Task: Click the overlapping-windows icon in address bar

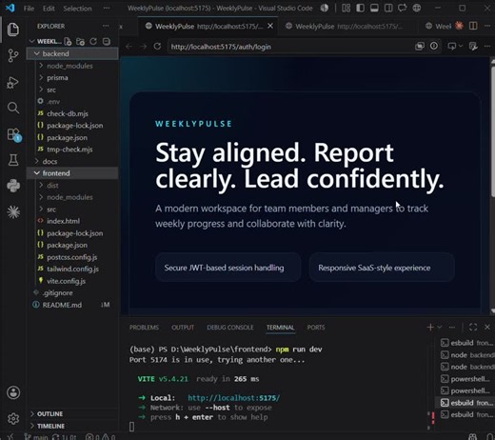Action: (x=420, y=47)
